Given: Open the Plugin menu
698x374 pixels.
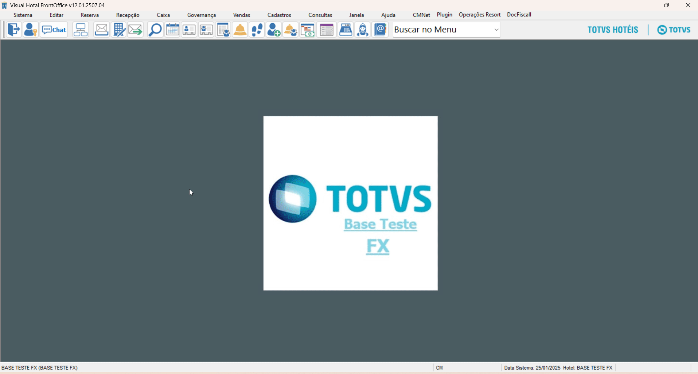Looking at the screenshot, I should [445, 15].
